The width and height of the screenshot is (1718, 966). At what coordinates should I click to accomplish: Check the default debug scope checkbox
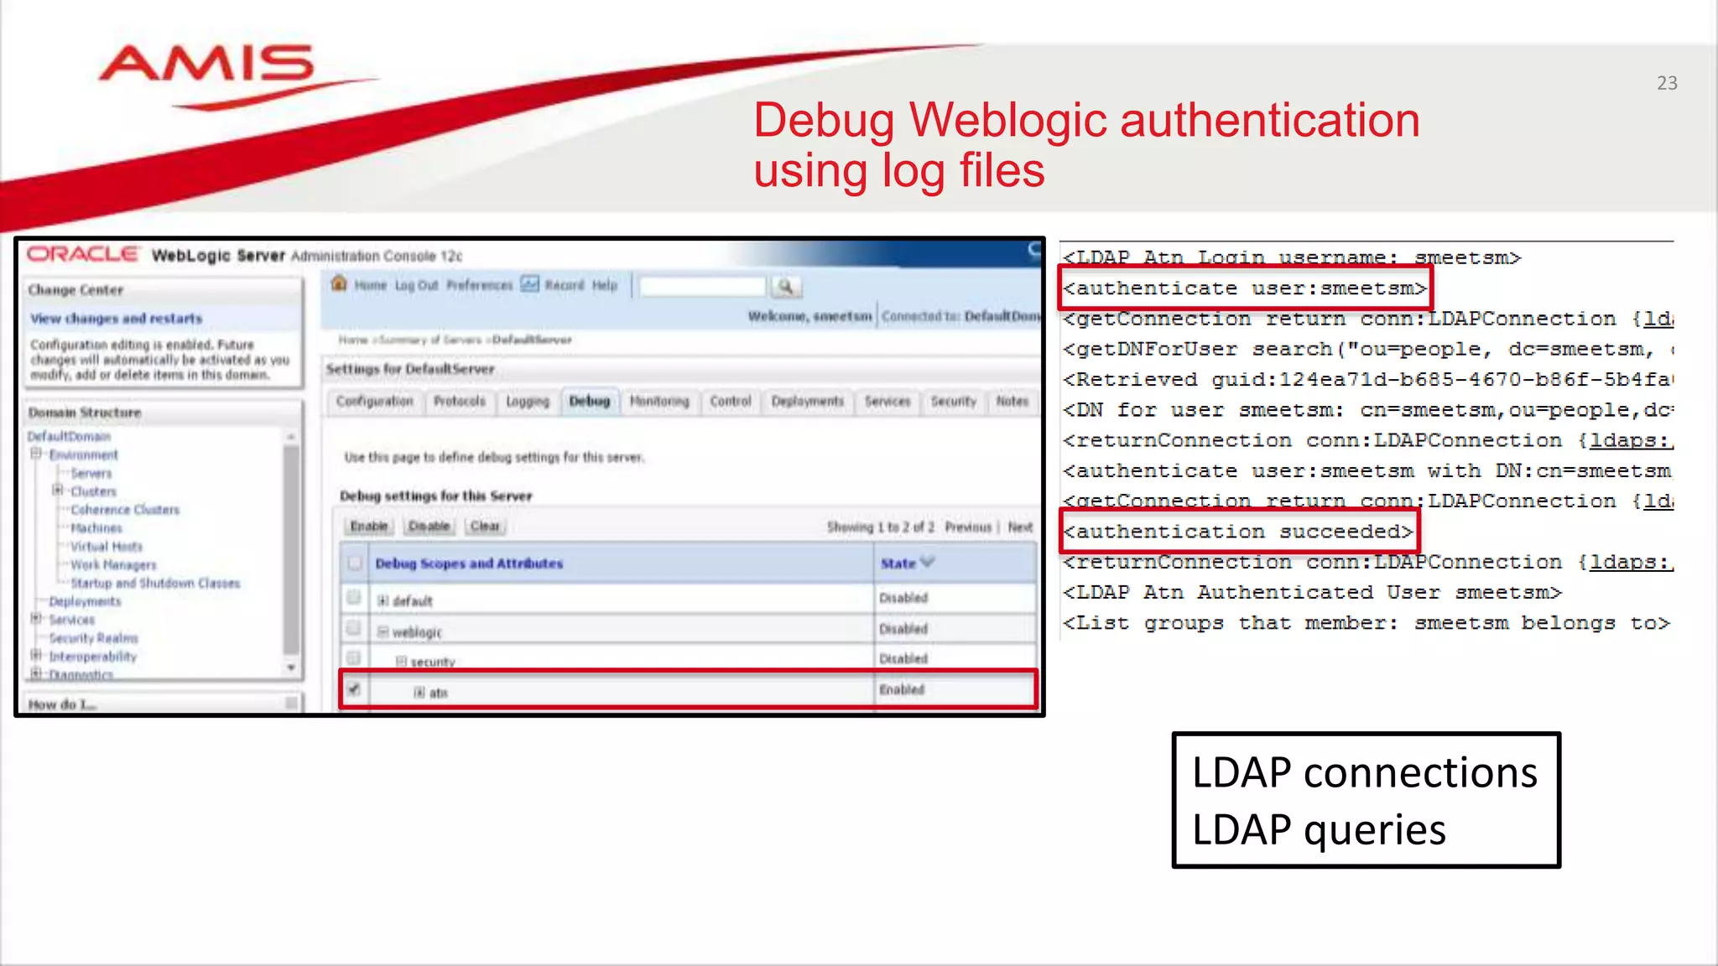click(354, 598)
